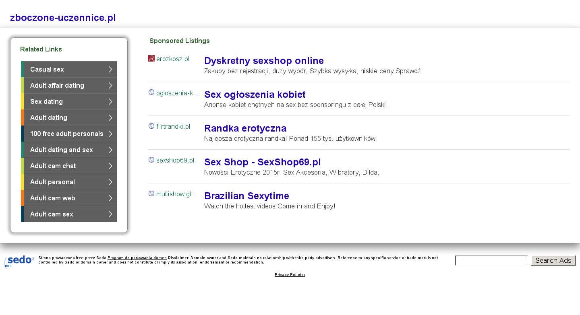Image resolution: width=580 pixels, height=315 pixels.
Task: Click the globe icon beside ogloszenia listing
Action: pyautogui.click(x=151, y=93)
